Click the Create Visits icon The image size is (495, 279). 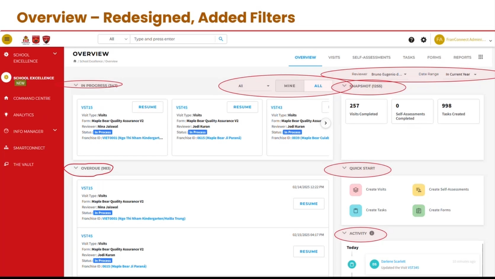click(x=355, y=190)
